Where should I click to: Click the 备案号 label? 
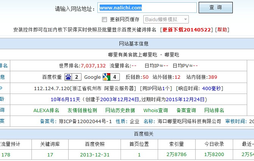(47, 121)
